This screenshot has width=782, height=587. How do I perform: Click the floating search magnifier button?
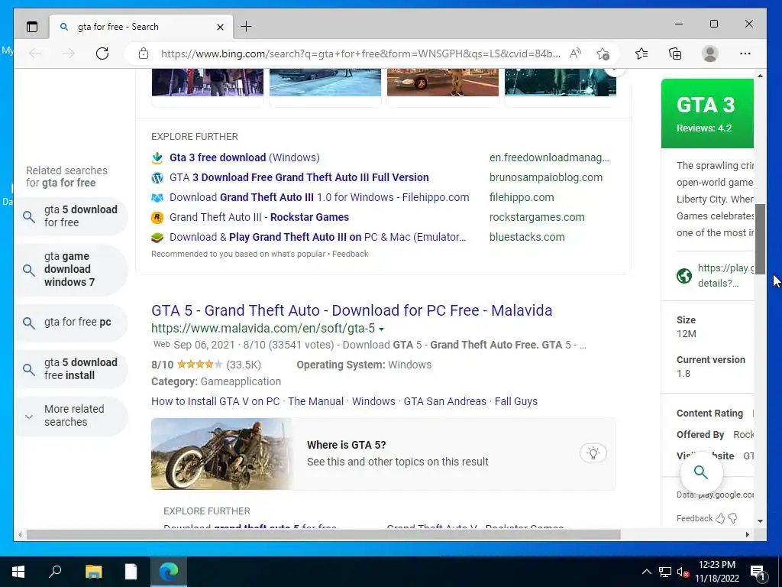click(x=701, y=472)
